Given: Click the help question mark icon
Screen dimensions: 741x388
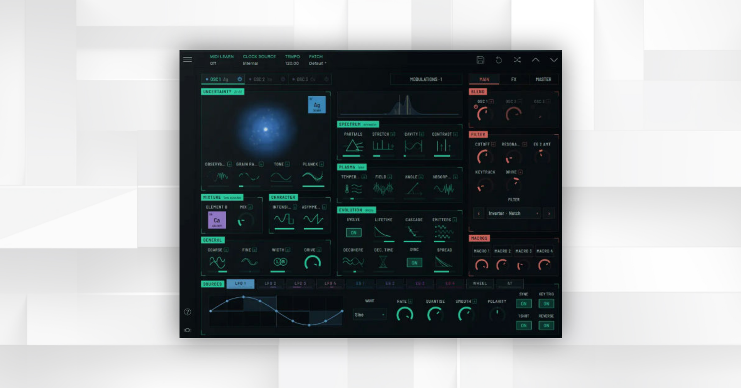Looking at the screenshot, I should 188,312.
